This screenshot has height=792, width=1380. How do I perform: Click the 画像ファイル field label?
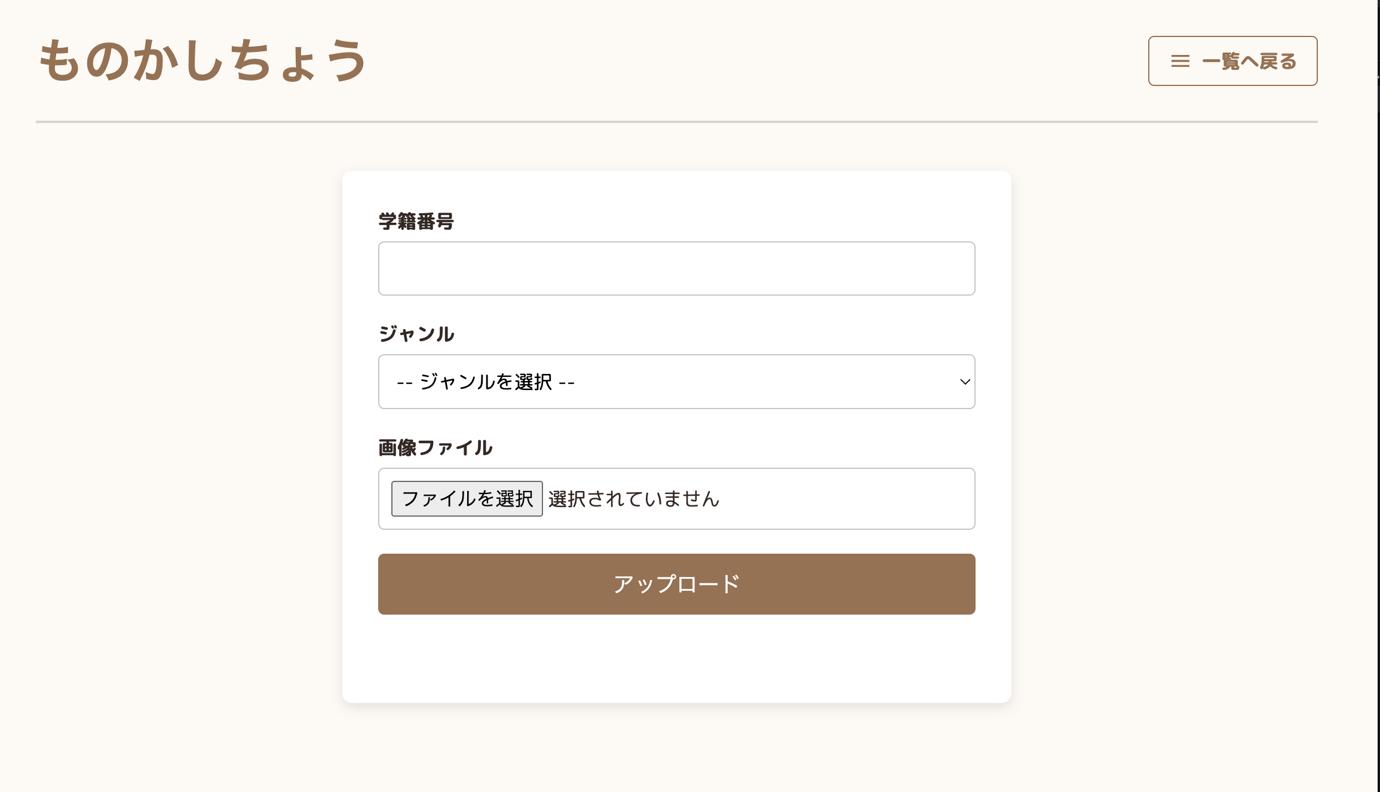click(x=435, y=447)
